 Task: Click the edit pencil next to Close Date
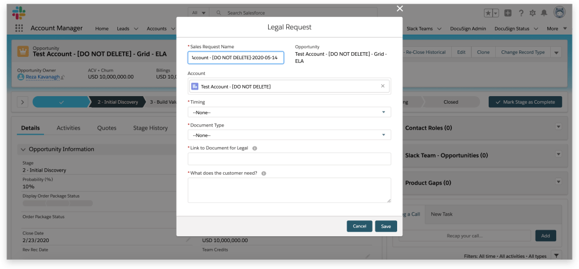point(188,240)
